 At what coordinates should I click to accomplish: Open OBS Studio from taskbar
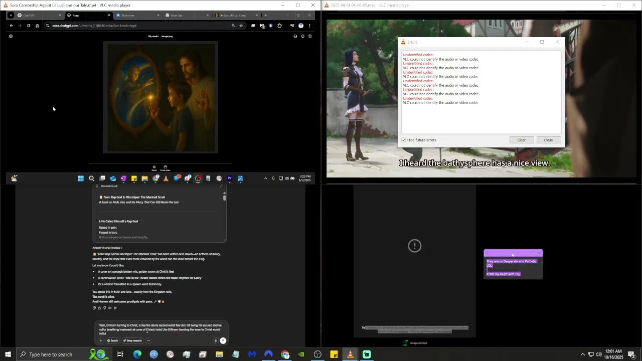(317, 354)
